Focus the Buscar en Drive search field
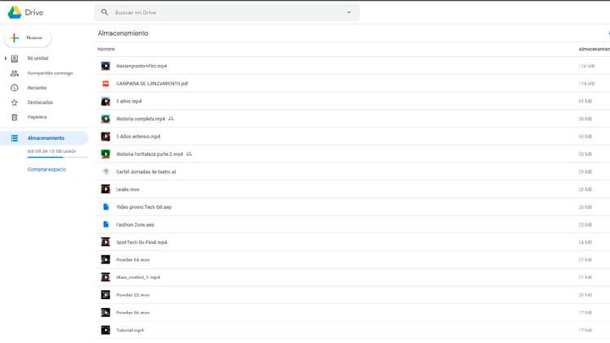 point(226,12)
